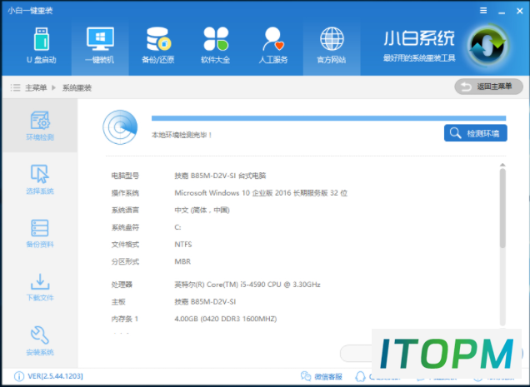Screen dimensions: 530x387
Task: Click the 内存条 1 label
Action: [125, 319]
